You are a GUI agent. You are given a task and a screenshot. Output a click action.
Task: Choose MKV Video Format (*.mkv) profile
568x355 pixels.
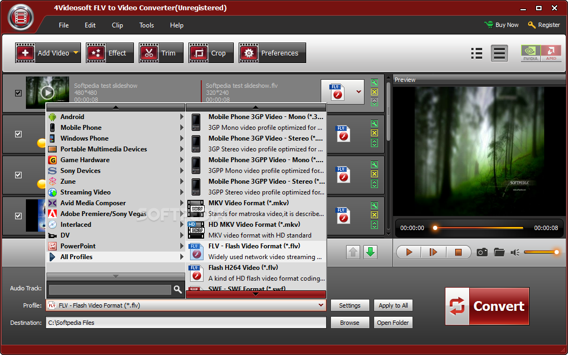pos(256,208)
